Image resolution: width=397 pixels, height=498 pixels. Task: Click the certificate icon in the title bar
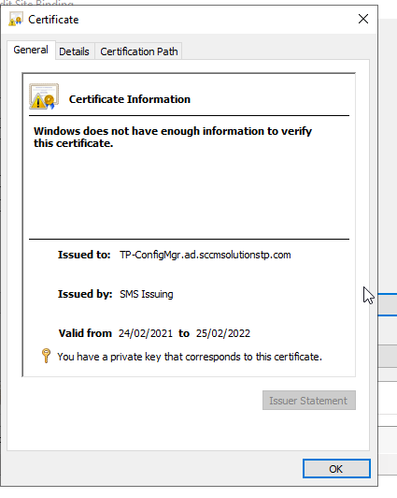pyautogui.click(x=16, y=19)
